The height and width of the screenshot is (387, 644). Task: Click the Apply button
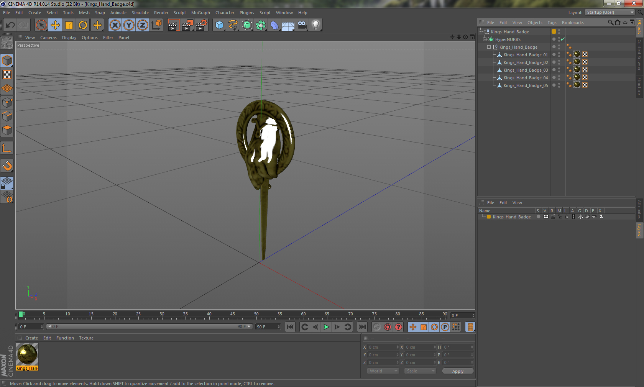click(458, 371)
